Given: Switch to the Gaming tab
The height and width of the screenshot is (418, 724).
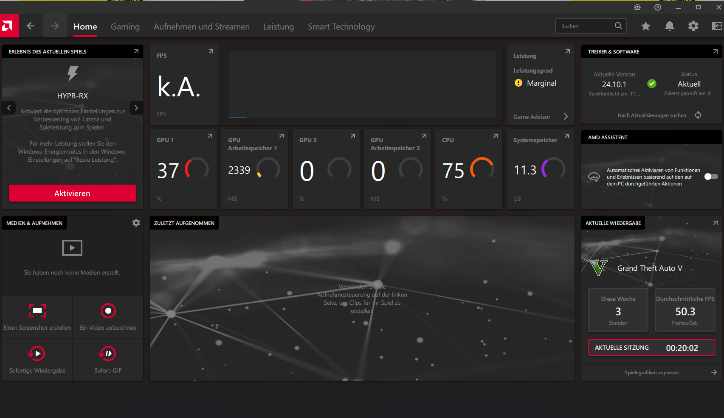Looking at the screenshot, I should (125, 26).
